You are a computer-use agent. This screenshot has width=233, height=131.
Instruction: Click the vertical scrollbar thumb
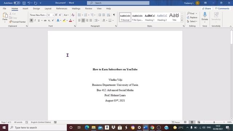point(232,37)
